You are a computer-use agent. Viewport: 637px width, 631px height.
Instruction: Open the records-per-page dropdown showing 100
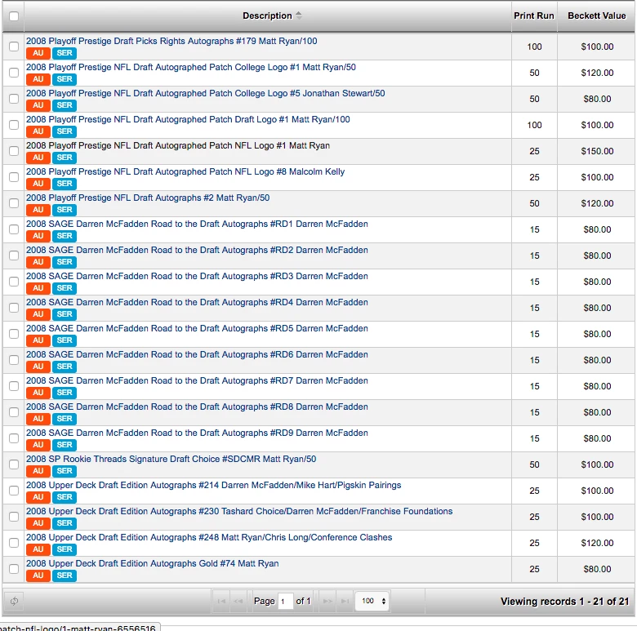click(372, 601)
